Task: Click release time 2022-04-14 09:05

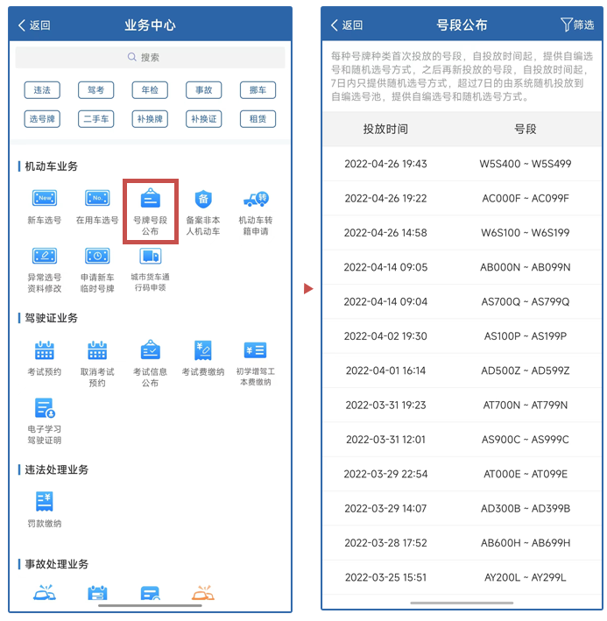Action: click(385, 267)
